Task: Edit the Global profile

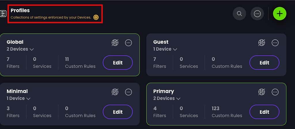Action: pos(118,63)
